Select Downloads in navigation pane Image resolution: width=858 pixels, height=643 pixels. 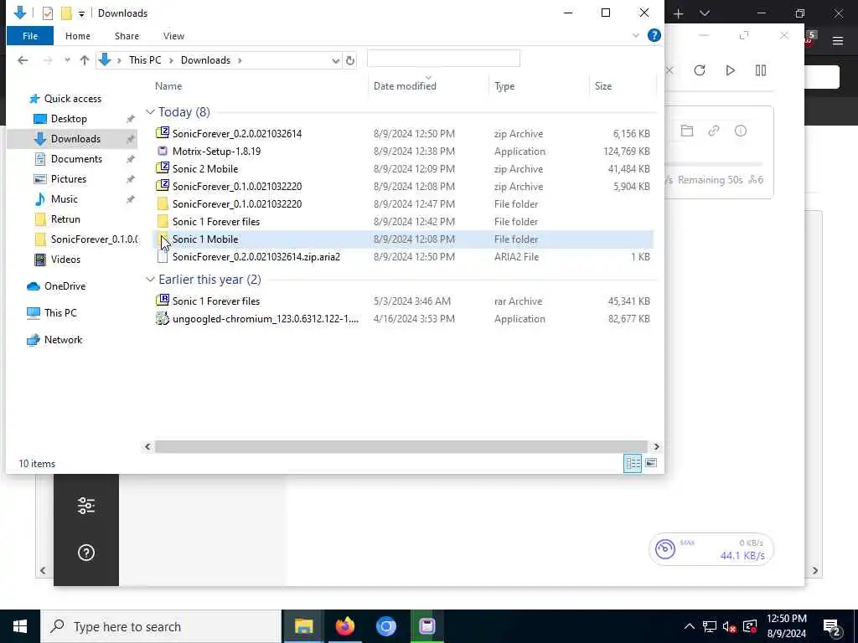pyautogui.click(x=75, y=139)
